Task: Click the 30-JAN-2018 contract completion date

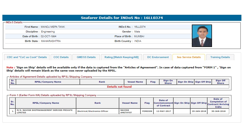Action: click(x=218, y=111)
